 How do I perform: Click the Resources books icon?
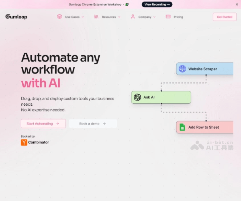[x=96, y=17]
